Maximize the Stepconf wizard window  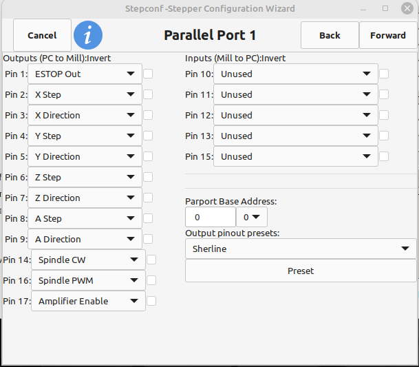pos(385,8)
